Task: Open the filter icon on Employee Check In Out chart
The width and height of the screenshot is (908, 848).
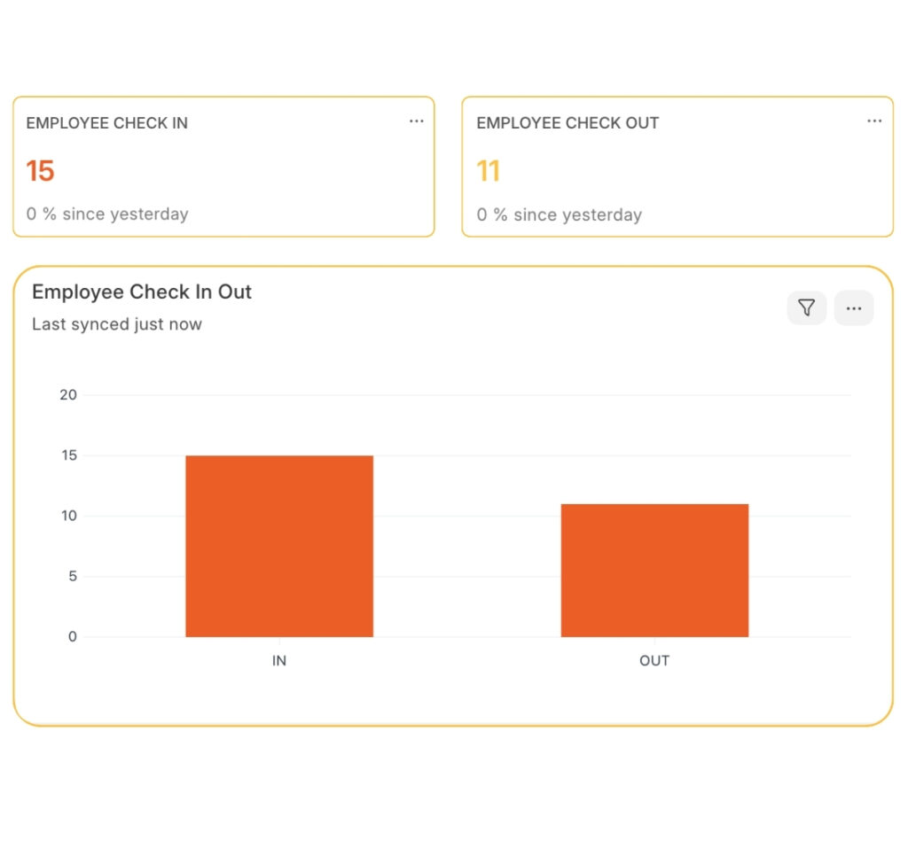Action: click(806, 307)
